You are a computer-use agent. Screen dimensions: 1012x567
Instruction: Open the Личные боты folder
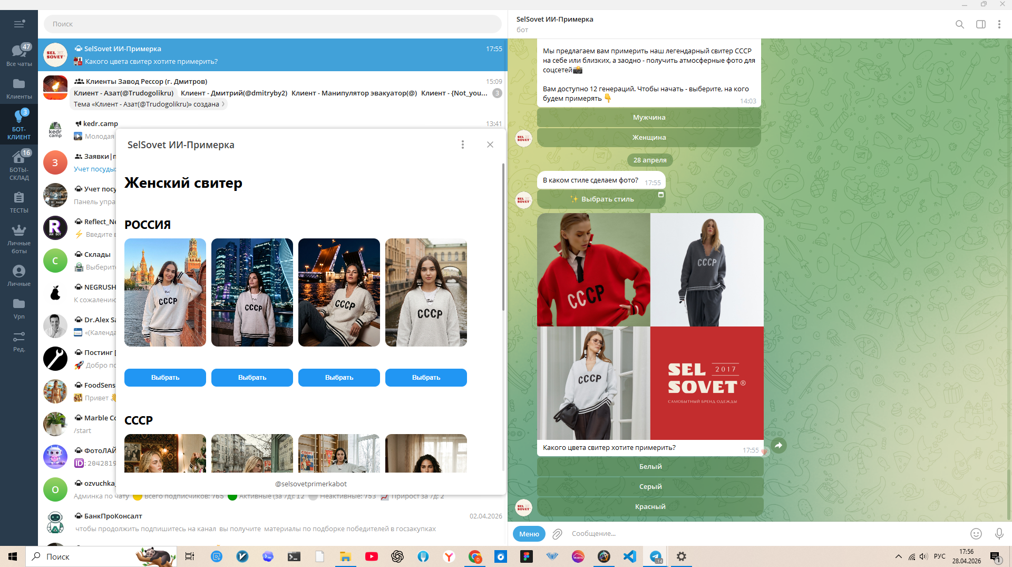[x=19, y=239]
